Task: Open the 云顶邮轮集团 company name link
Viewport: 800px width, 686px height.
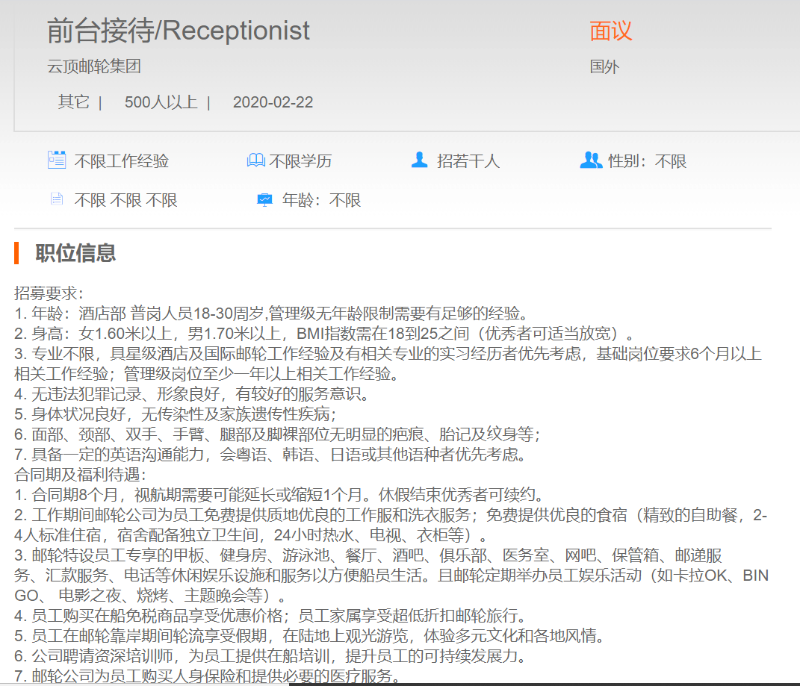Action: click(x=94, y=66)
